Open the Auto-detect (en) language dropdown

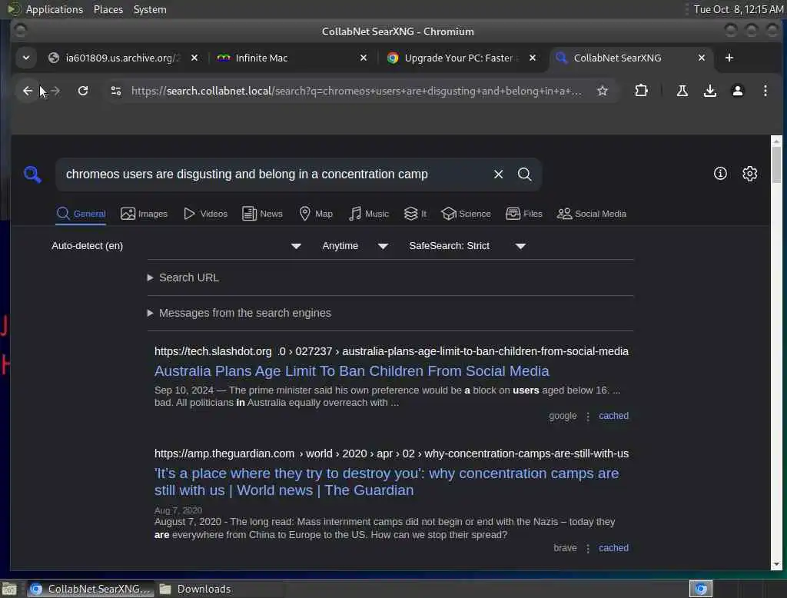tap(176, 246)
